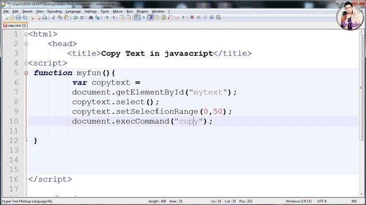
Task: Open the Edit menu
Action: pos(15,11)
